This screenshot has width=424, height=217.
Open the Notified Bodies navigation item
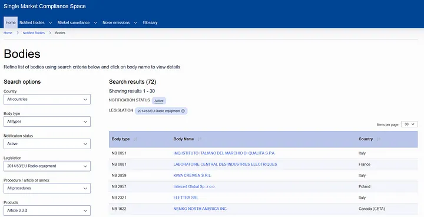coord(32,23)
